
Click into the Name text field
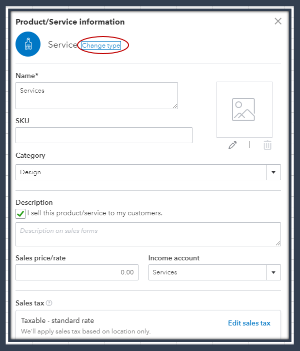pyautogui.click(x=96, y=96)
